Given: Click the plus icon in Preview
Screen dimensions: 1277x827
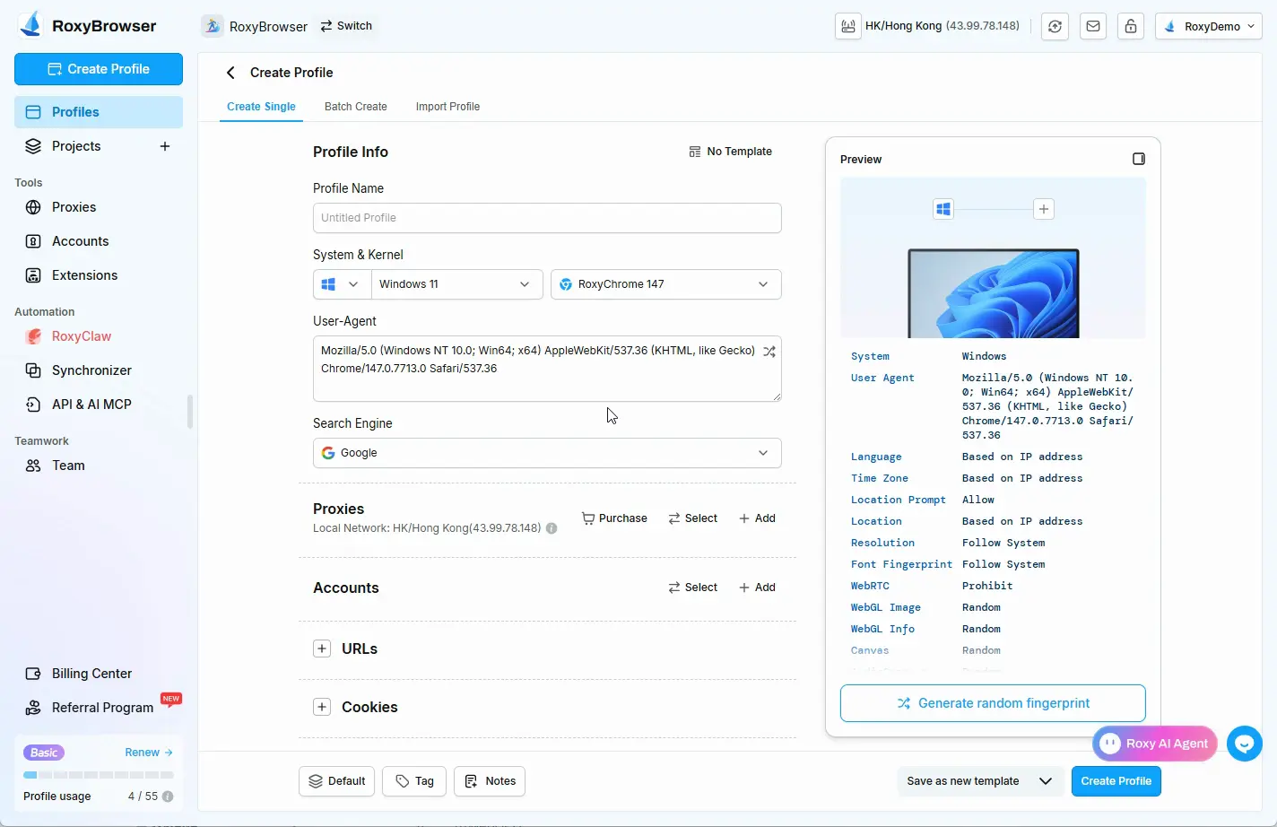Looking at the screenshot, I should (x=1044, y=209).
